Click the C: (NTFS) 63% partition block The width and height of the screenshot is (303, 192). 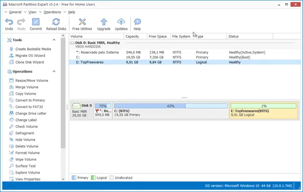[171, 111]
